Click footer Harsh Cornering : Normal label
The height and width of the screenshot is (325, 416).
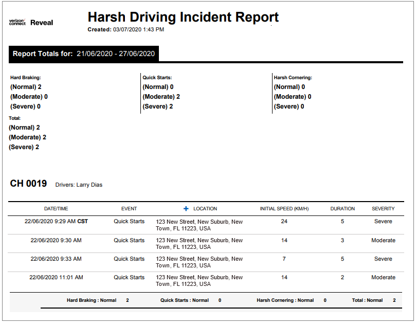[285, 300]
